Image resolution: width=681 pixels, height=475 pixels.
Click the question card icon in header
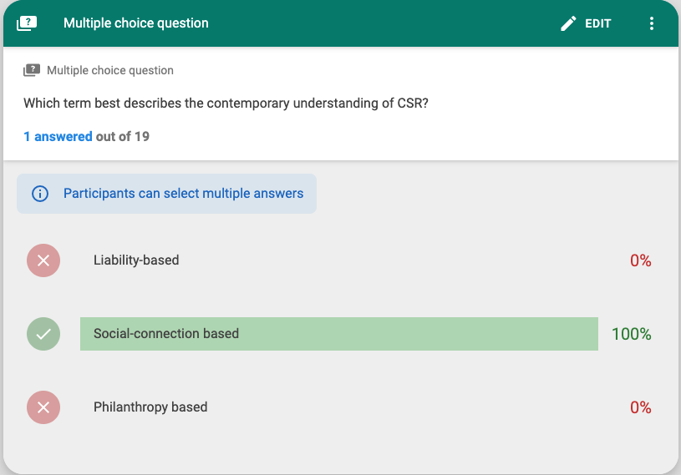[x=27, y=23]
